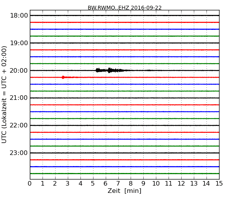Click the 12 minute tick label
Image resolution: width=249 pixels, height=199 pixels.
click(181, 183)
